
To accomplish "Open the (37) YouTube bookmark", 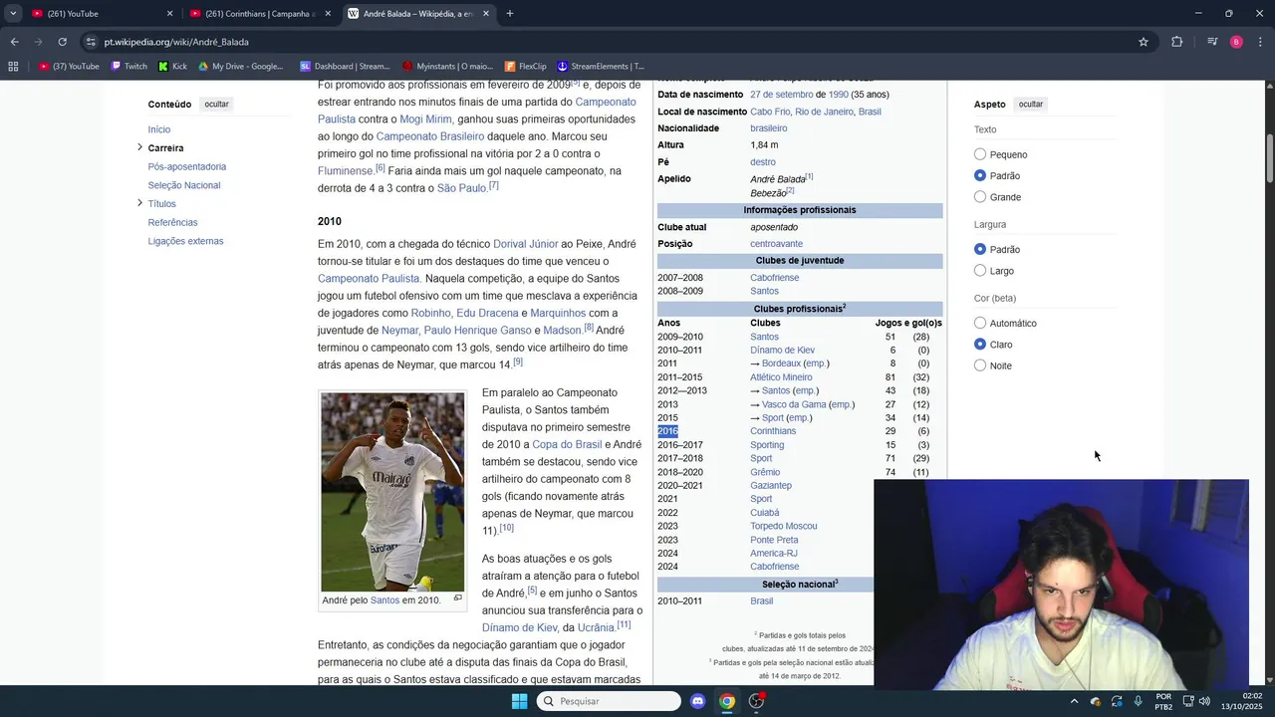I will point(69,67).
